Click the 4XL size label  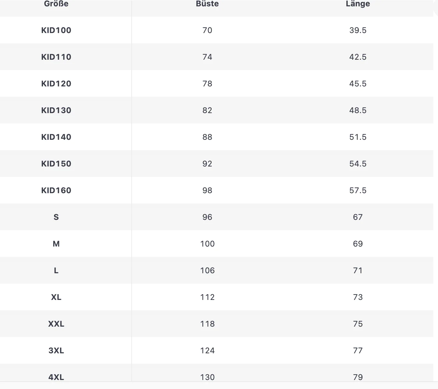coord(56,377)
